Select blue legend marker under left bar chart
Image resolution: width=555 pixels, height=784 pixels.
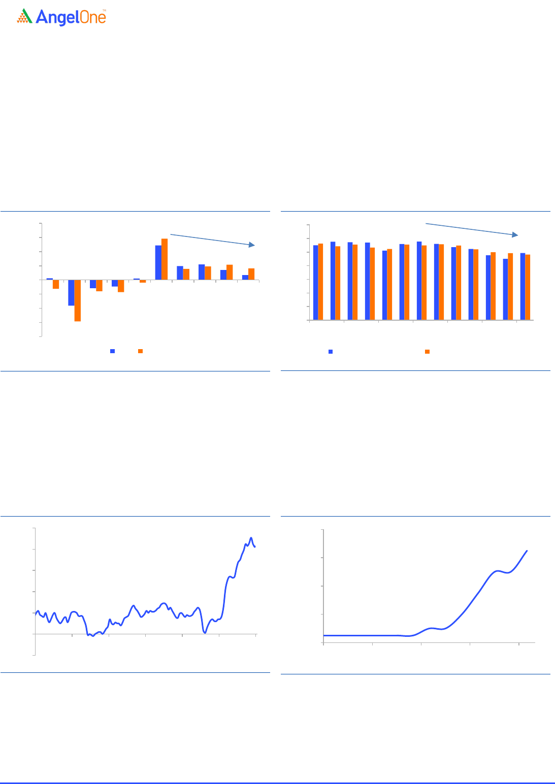(112, 351)
